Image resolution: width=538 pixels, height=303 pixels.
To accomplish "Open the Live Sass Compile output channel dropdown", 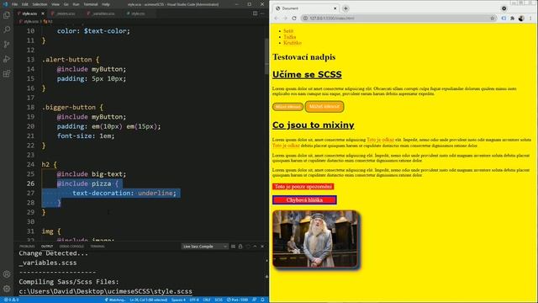I will click(x=204, y=247).
